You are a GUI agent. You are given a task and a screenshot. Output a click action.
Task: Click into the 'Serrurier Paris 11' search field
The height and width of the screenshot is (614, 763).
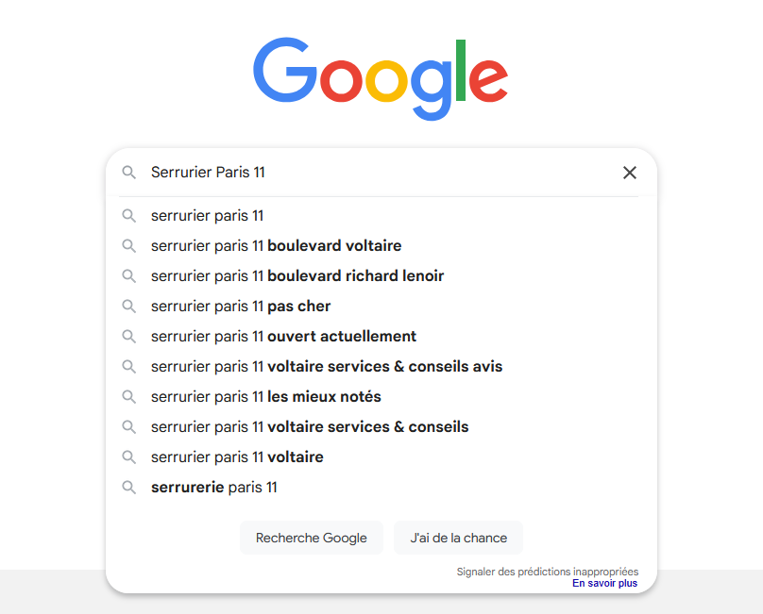pyautogui.click(x=378, y=173)
